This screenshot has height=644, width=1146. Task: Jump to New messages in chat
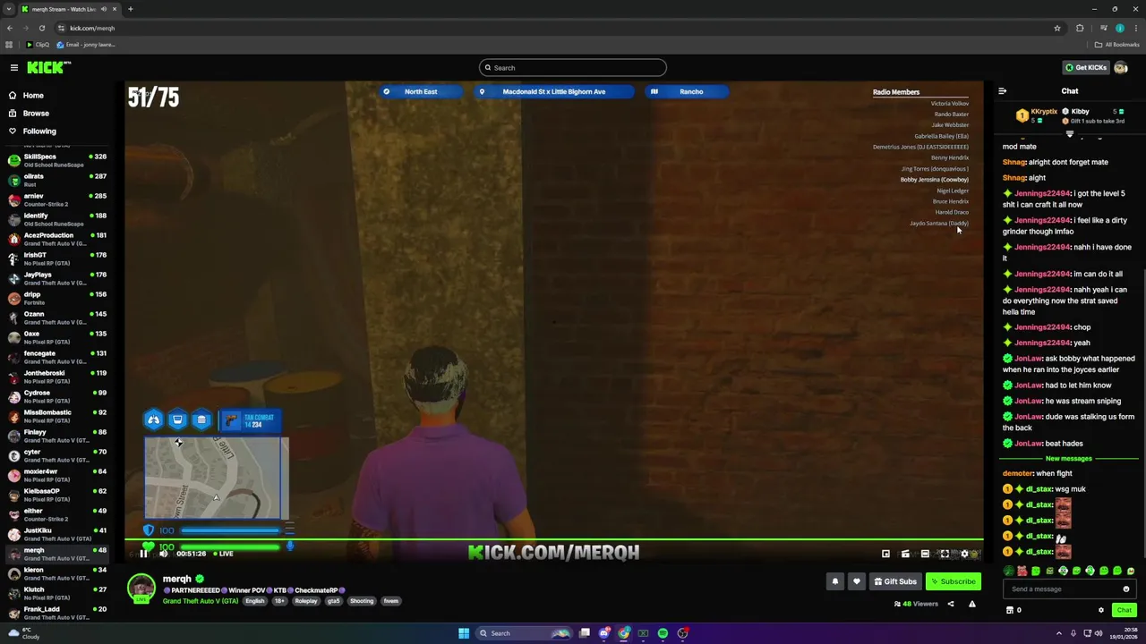[1069, 459]
